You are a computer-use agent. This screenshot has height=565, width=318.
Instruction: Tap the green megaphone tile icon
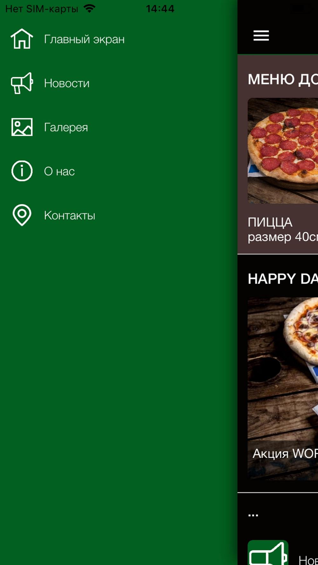point(268,552)
